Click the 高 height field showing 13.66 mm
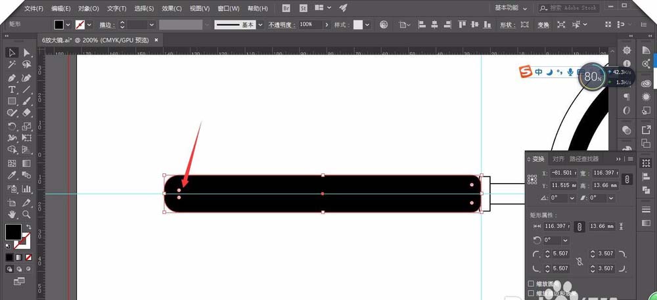The height and width of the screenshot is (300, 657). pyautogui.click(x=604, y=185)
